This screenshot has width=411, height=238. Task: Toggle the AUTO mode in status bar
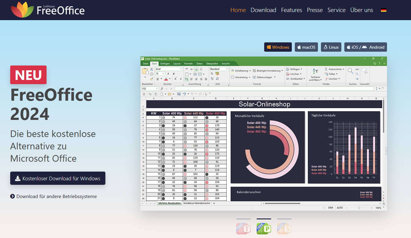[x=340, y=208]
